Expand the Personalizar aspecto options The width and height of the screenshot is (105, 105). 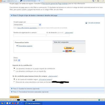(25, 46)
